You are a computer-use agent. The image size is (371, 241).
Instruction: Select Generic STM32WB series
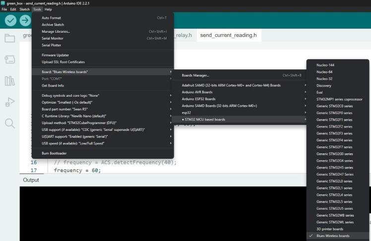[338, 215]
